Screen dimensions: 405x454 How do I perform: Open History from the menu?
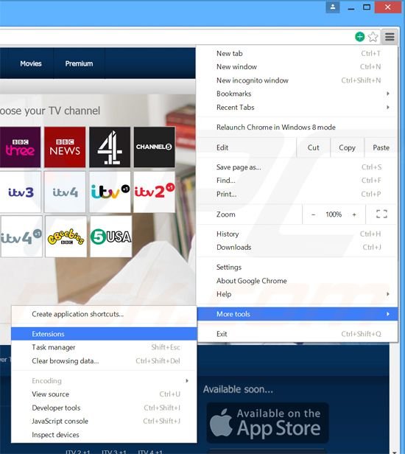(x=298, y=234)
